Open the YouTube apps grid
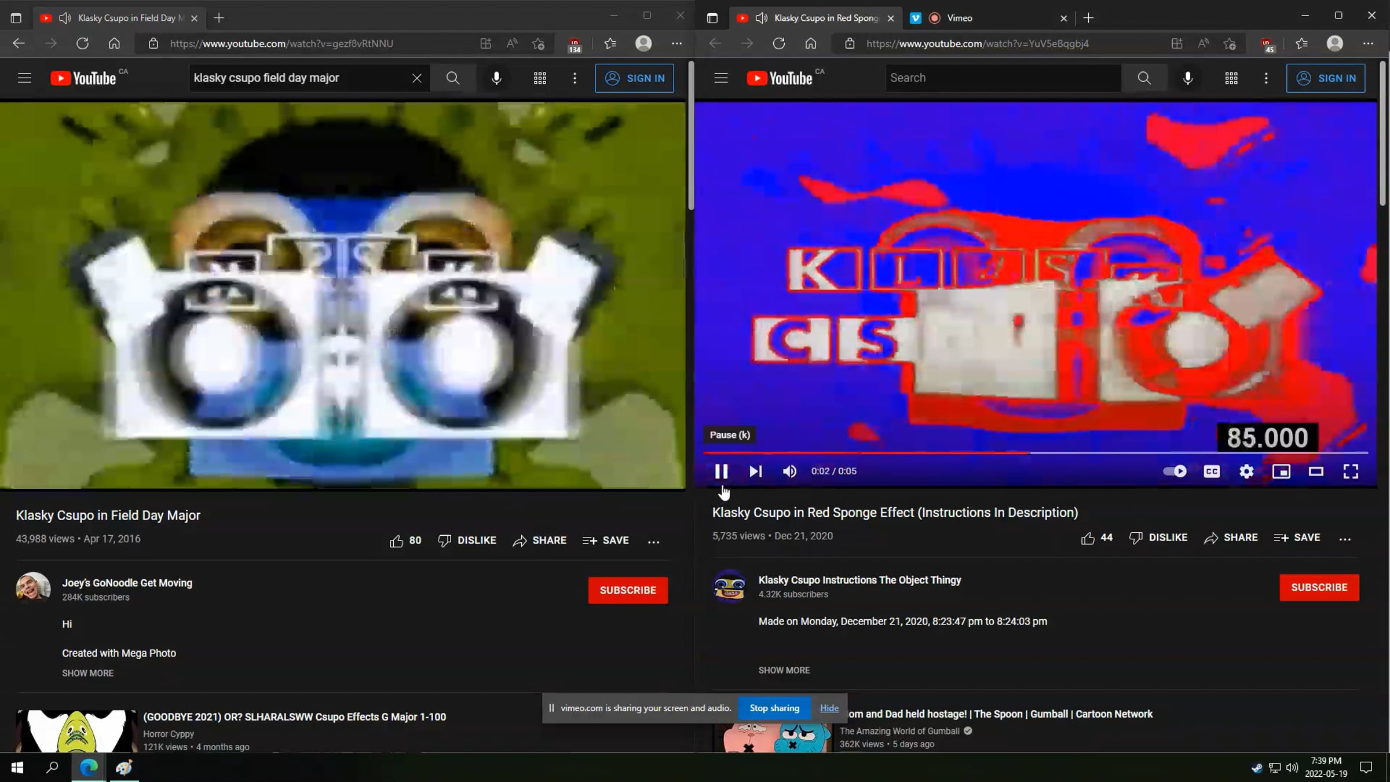Viewport: 1390px width, 782px height. click(1231, 78)
